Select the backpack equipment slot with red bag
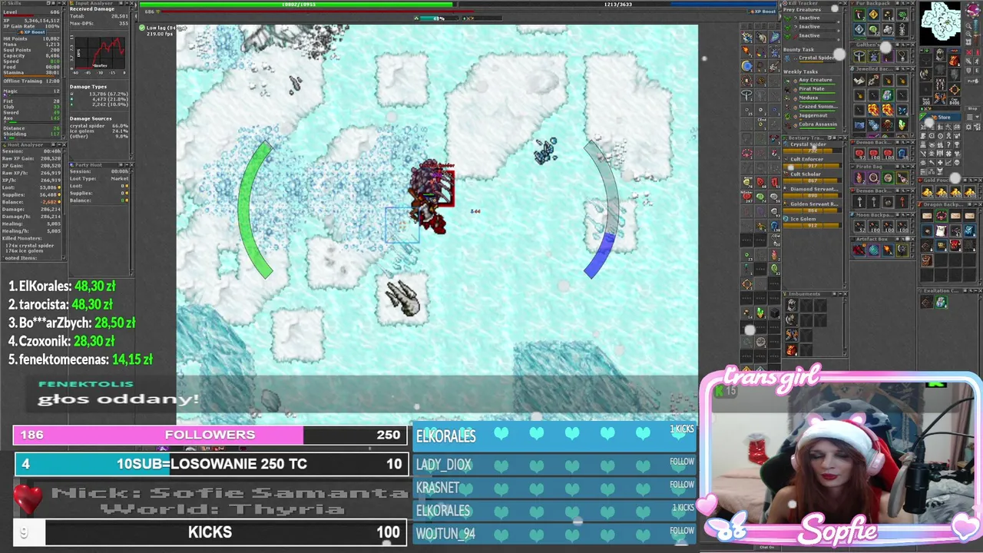This screenshot has height=553, width=983. pyautogui.click(x=955, y=60)
